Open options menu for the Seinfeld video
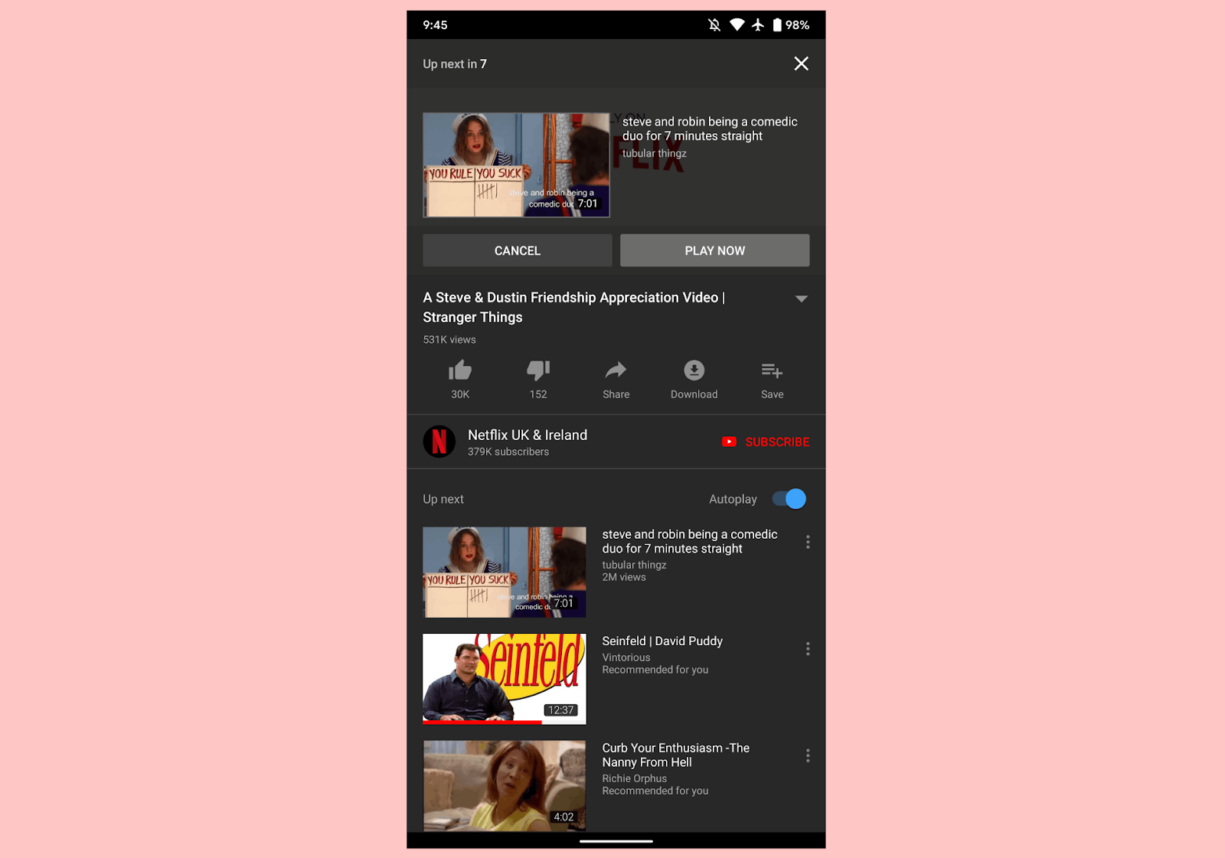 pyautogui.click(x=808, y=648)
